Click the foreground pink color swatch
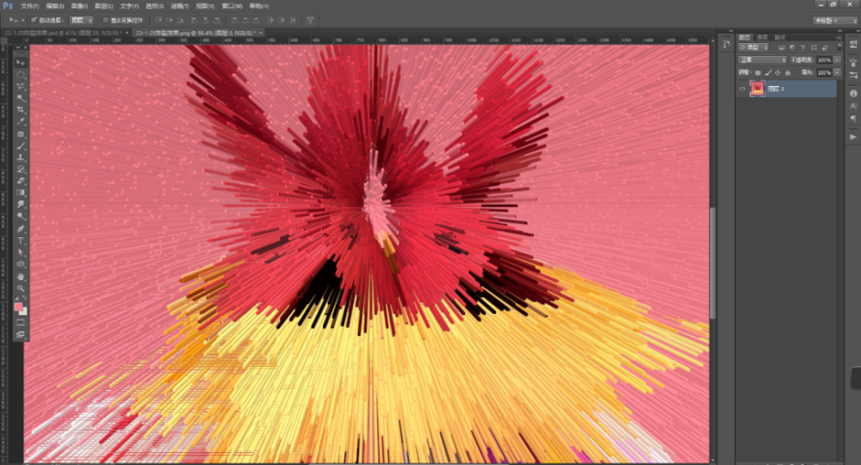The height and width of the screenshot is (465, 861). coord(18,307)
